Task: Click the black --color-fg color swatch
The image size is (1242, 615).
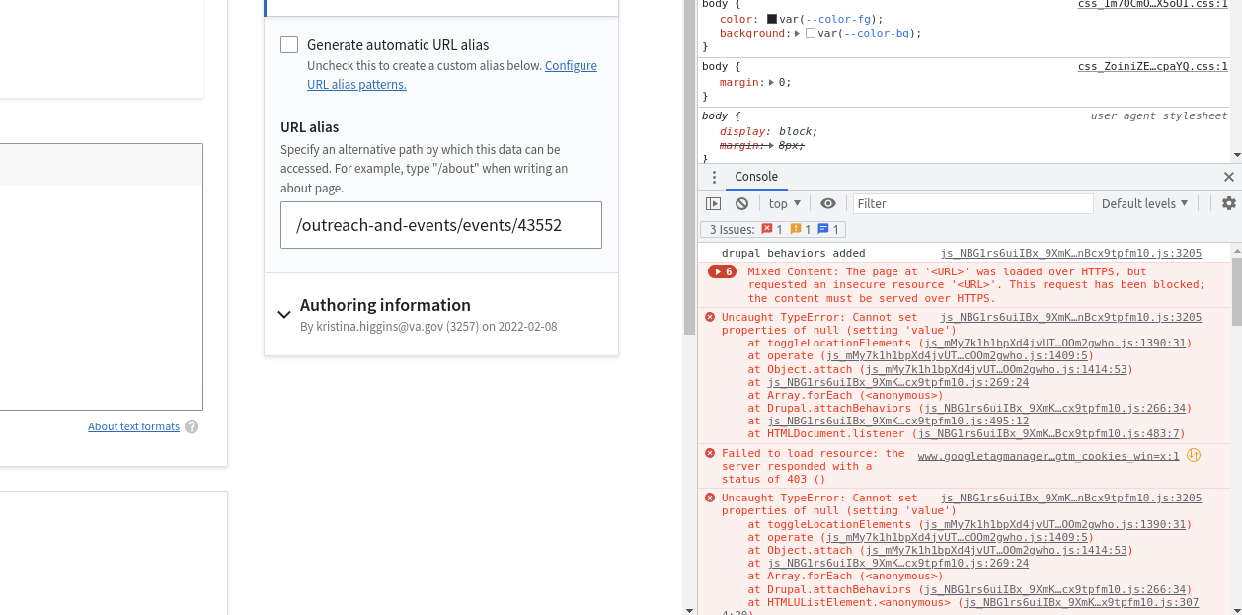Action: [x=772, y=19]
